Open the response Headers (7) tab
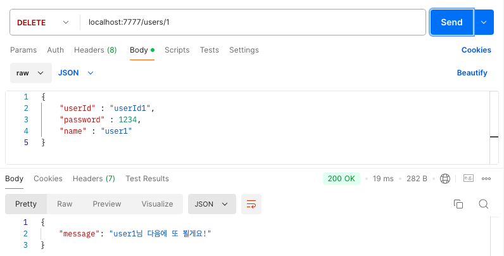Image resolution: width=504 pixels, height=256 pixels. coord(94,179)
